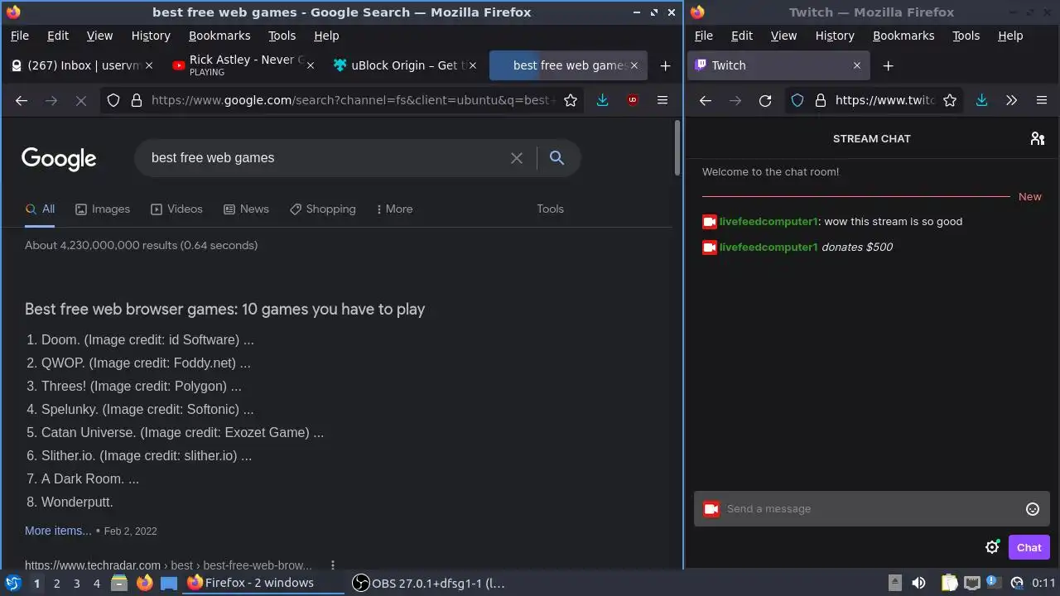Open History menu in Google window
The image size is (1060, 596).
151,36
